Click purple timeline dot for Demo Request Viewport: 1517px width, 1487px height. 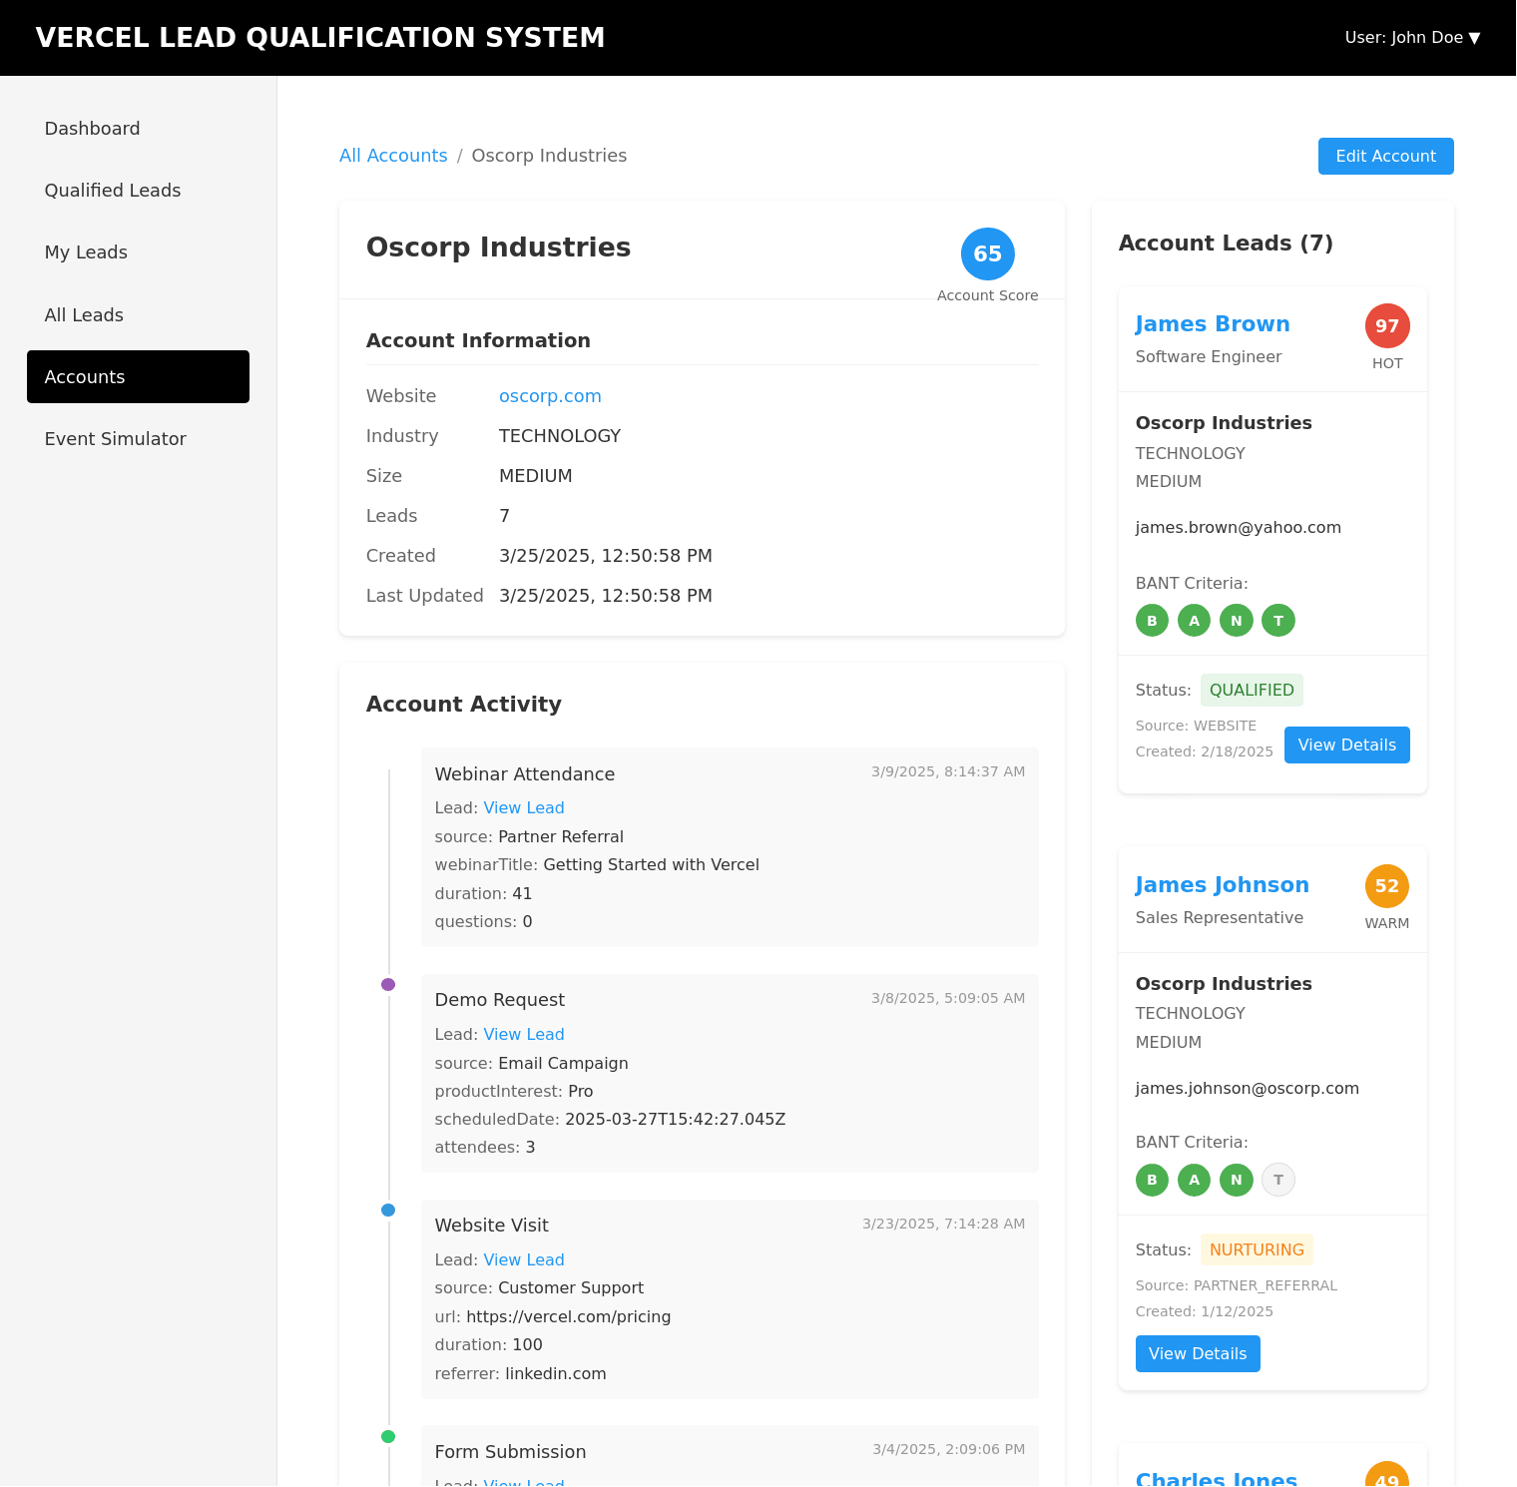pyautogui.click(x=388, y=985)
